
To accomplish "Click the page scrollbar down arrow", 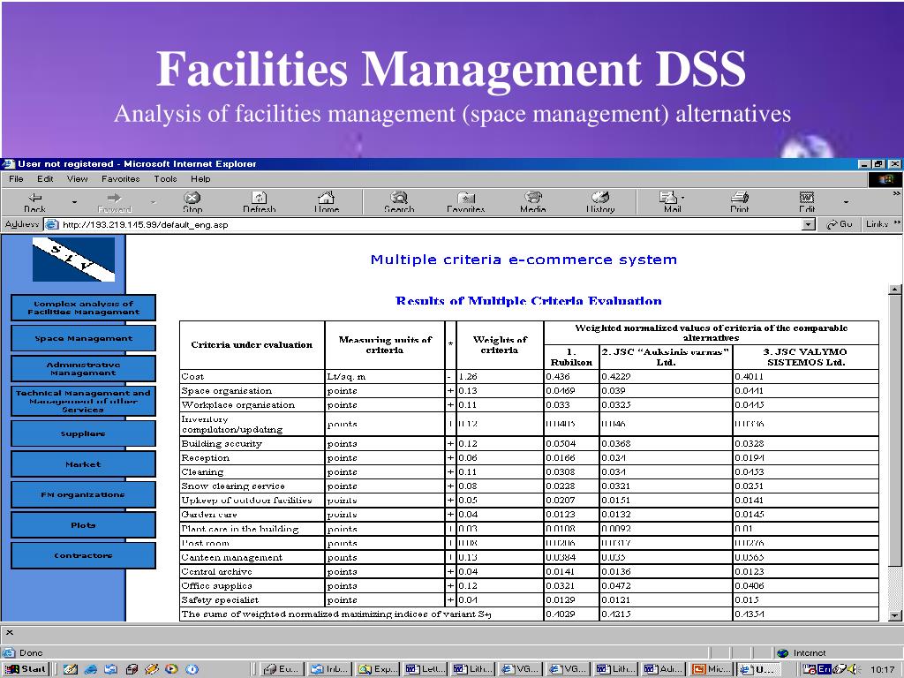I will [895, 615].
